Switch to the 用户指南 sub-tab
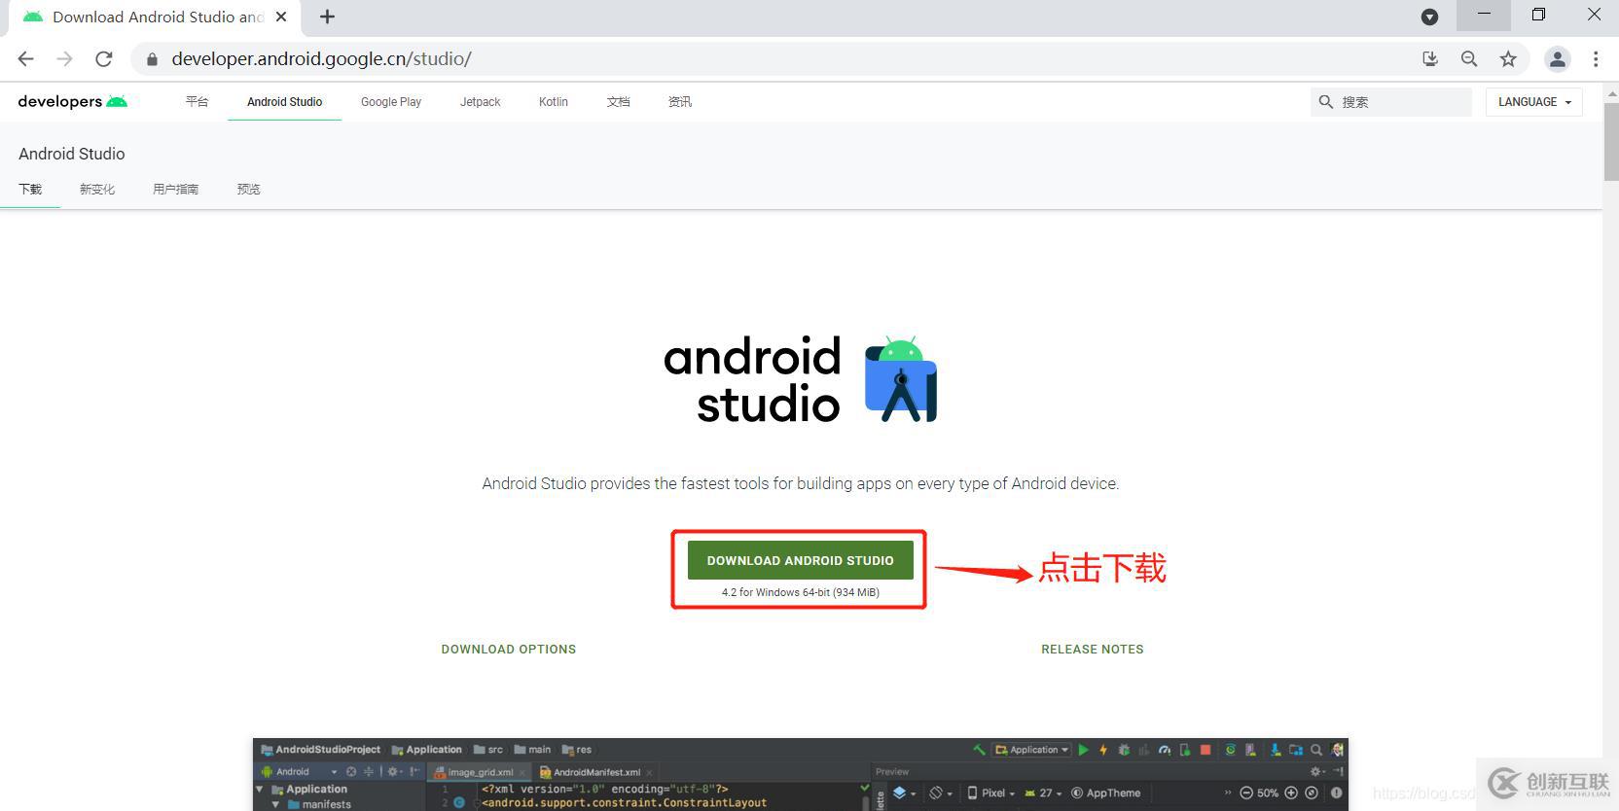The image size is (1619, 811). (x=176, y=189)
